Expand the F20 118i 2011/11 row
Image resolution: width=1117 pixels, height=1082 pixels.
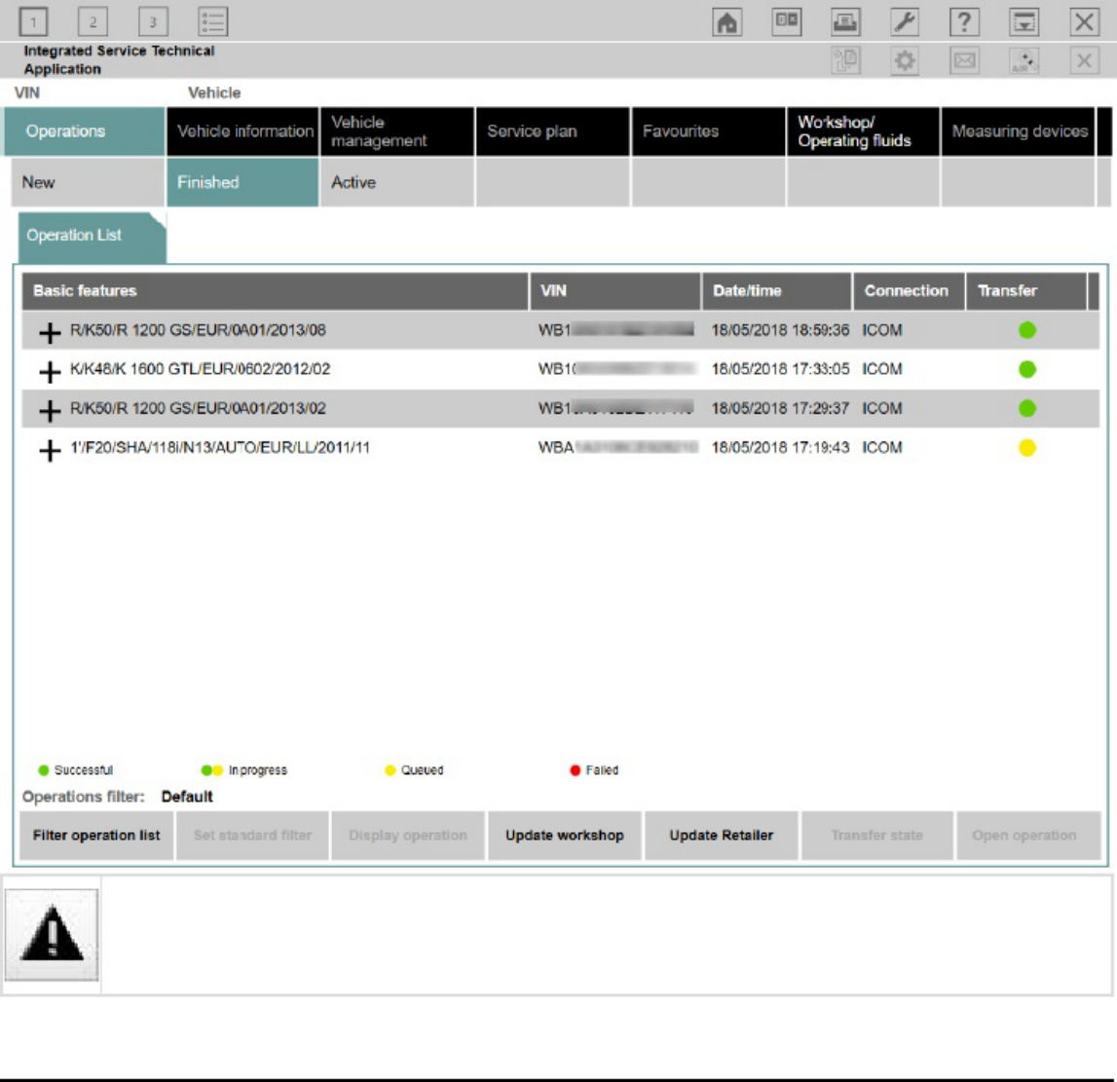(x=49, y=450)
